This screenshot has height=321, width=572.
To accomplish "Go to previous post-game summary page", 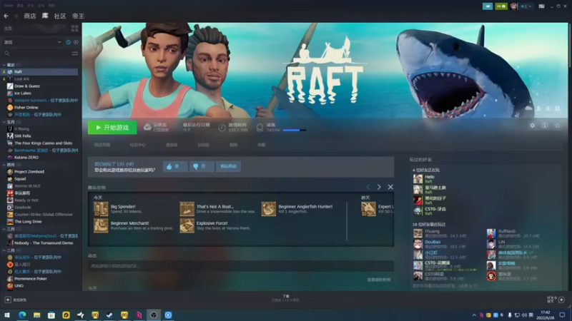I will tap(368, 187).
